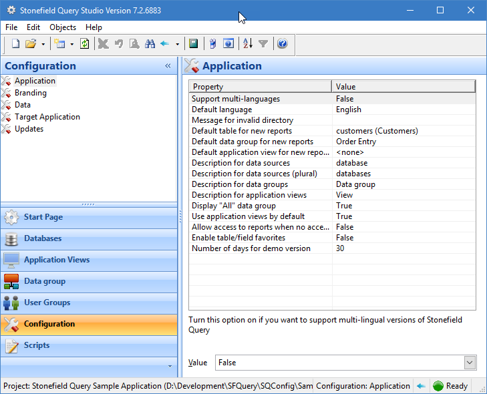This screenshot has width=487, height=394.
Task: Click the New project toolbar icon
Action: pyautogui.click(x=16, y=44)
